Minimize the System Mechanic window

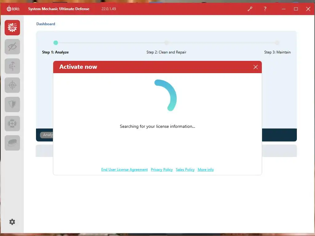coord(283,9)
